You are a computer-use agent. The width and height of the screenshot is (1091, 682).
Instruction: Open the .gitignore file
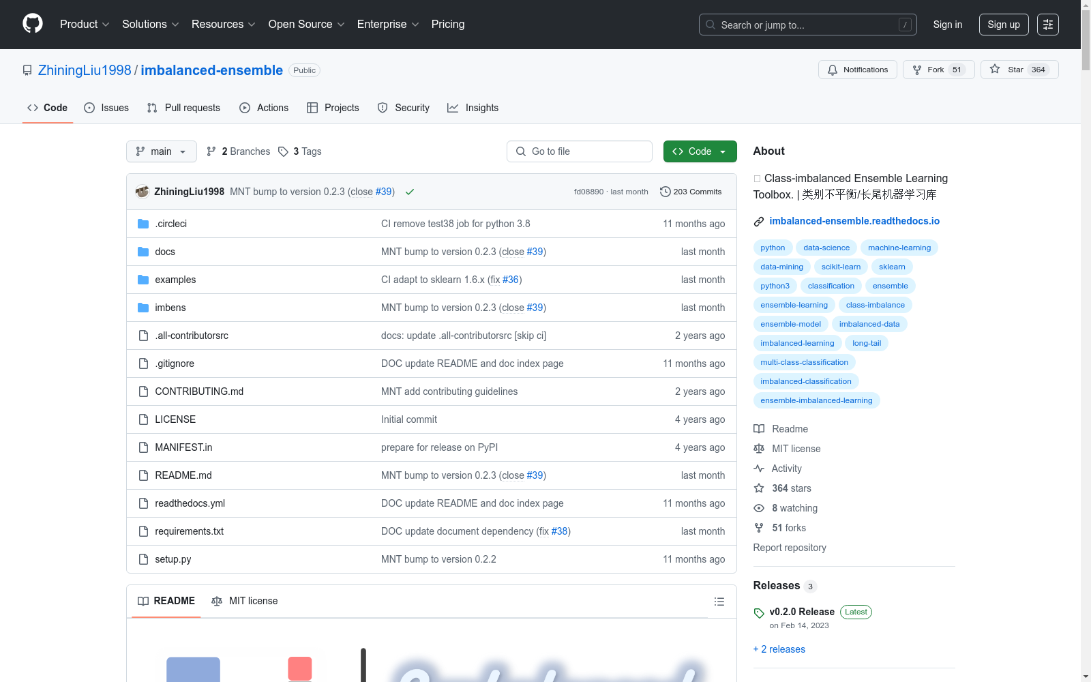pyautogui.click(x=175, y=364)
